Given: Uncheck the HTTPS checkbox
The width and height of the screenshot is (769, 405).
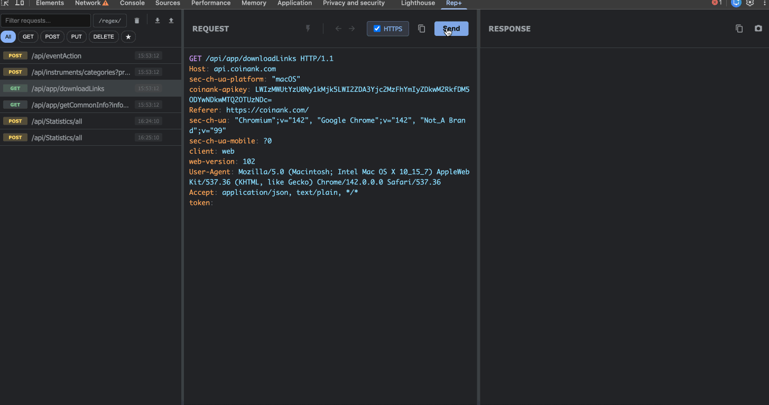Looking at the screenshot, I should pyautogui.click(x=377, y=29).
